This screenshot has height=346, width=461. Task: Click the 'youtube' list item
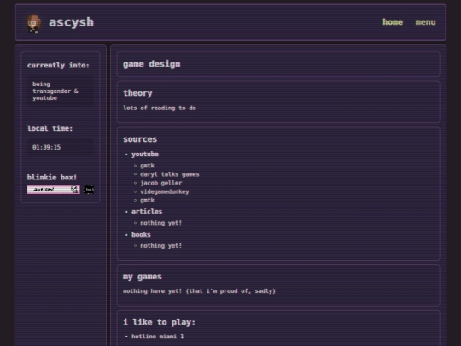[x=145, y=154]
